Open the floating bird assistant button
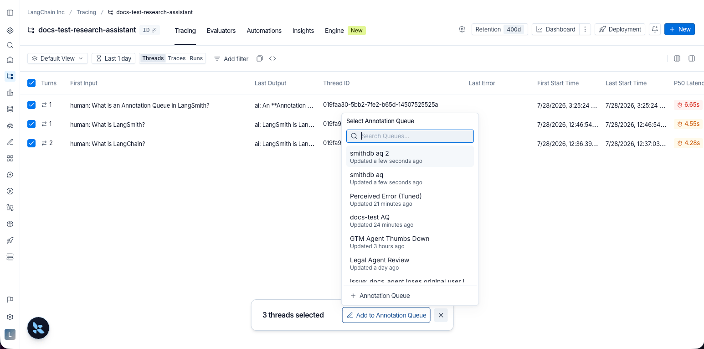 point(38,328)
